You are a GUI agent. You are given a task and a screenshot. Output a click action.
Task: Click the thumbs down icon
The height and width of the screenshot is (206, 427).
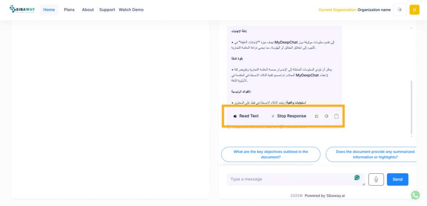pyautogui.click(x=326, y=116)
